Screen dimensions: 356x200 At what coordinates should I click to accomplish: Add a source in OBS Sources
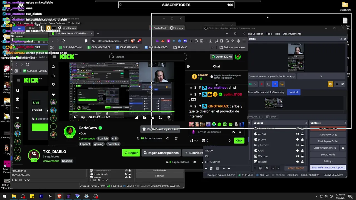coord(255,168)
